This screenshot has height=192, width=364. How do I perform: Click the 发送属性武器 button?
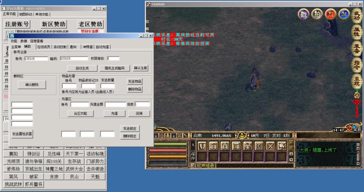pyautogui.click(x=22, y=134)
